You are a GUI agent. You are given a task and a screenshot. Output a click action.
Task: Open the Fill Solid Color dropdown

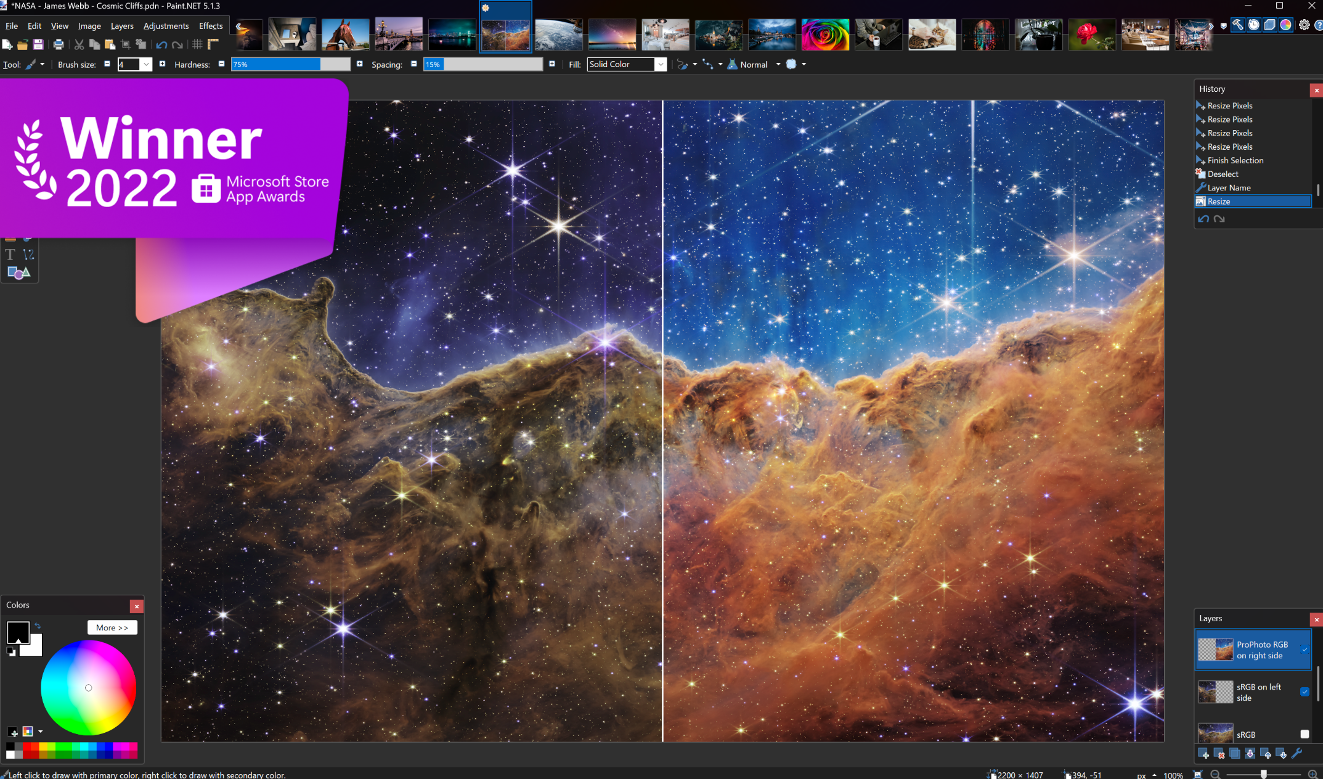pos(660,65)
